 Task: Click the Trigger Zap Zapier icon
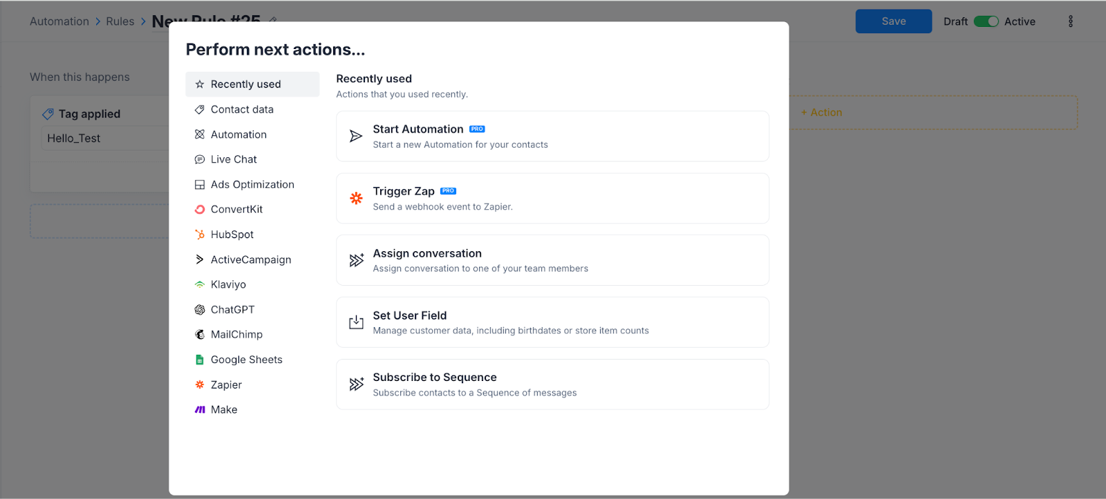click(356, 198)
